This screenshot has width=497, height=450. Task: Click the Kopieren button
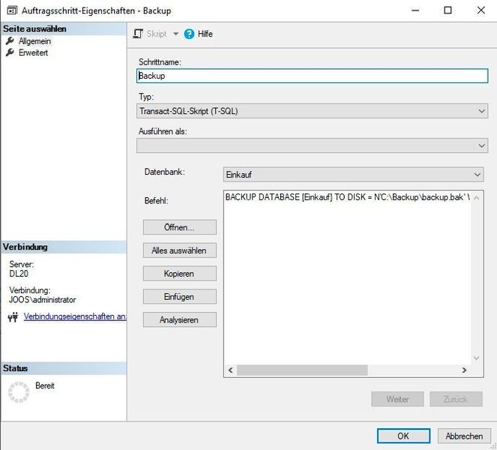coord(180,274)
